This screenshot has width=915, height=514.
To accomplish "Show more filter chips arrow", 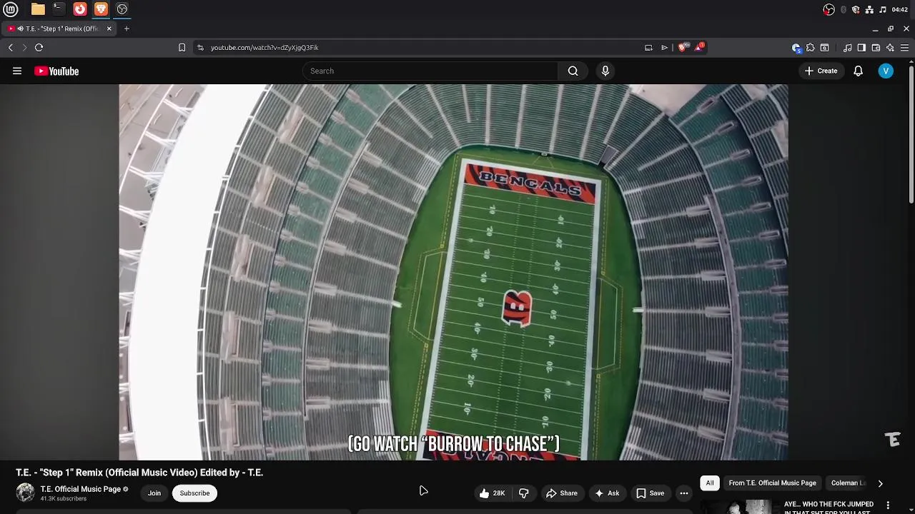I will (880, 483).
